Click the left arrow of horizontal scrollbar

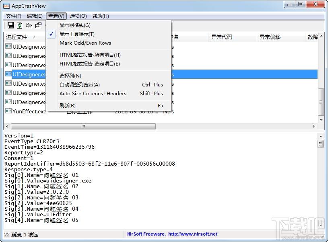pos(7,126)
